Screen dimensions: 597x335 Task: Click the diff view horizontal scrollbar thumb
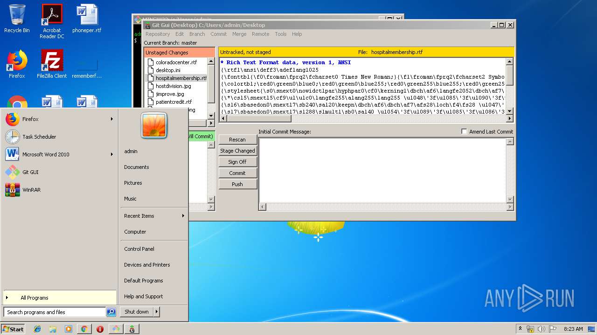pos(259,119)
